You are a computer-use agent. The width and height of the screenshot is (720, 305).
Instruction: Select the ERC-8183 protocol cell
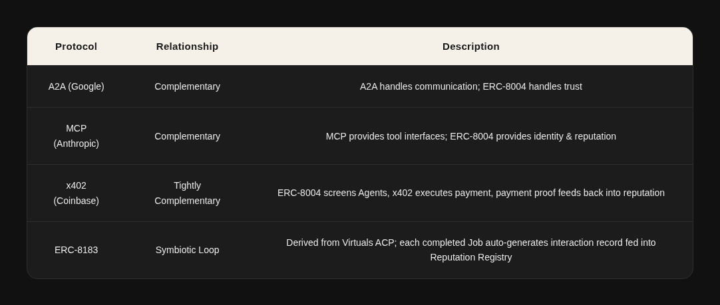(x=76, y=250)
